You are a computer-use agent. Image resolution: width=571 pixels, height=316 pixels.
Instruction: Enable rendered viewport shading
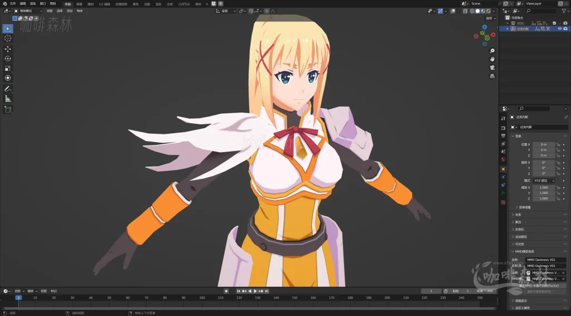pyautogui.click(x=488, y=11)
